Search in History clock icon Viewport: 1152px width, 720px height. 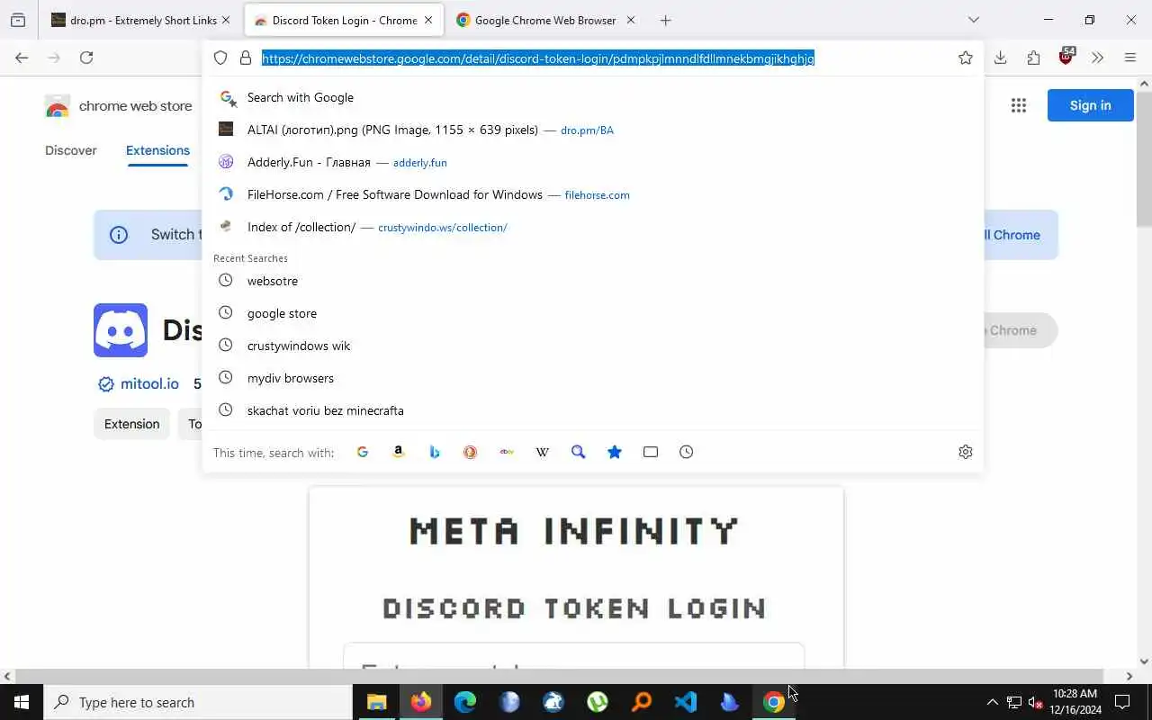[x=687, y=452]
